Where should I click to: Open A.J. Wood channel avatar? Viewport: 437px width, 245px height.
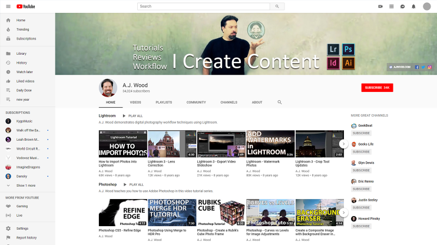pyautogui.click(x=108, y=88)
